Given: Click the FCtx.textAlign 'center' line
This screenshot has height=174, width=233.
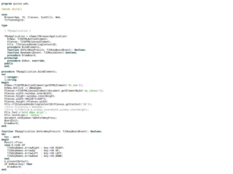Looking at the screenshot, I should click(23, 115).
